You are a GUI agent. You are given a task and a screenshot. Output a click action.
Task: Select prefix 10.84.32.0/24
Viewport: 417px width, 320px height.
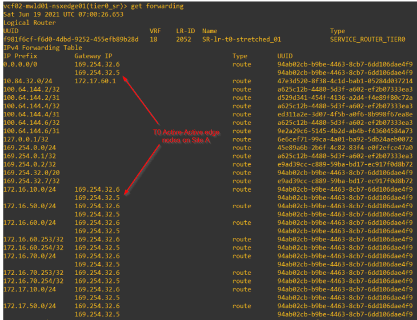coord(27,81)
